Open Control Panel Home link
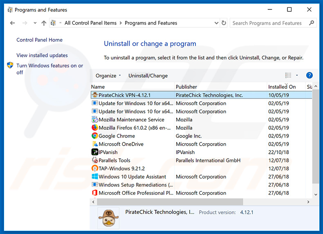The image size is (323, 234). [x=39, y=40]
